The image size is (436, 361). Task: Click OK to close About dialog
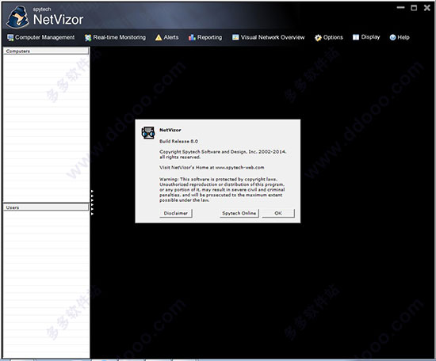coord(278,213)
